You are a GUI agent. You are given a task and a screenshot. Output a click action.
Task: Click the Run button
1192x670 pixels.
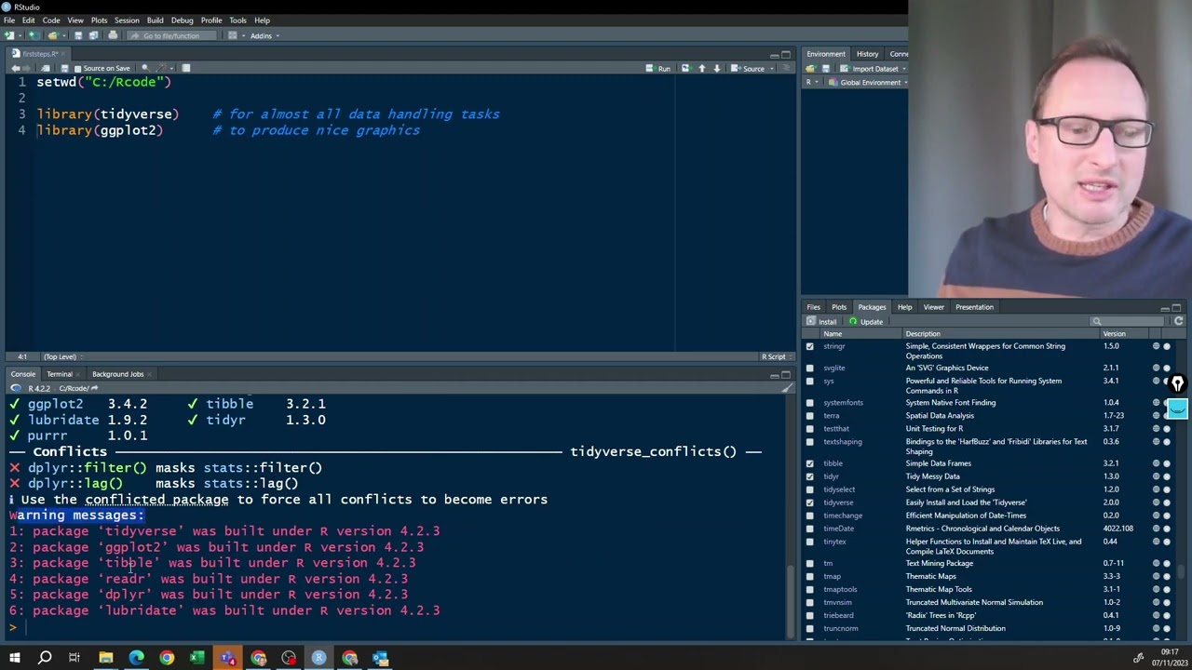[657, 68]
